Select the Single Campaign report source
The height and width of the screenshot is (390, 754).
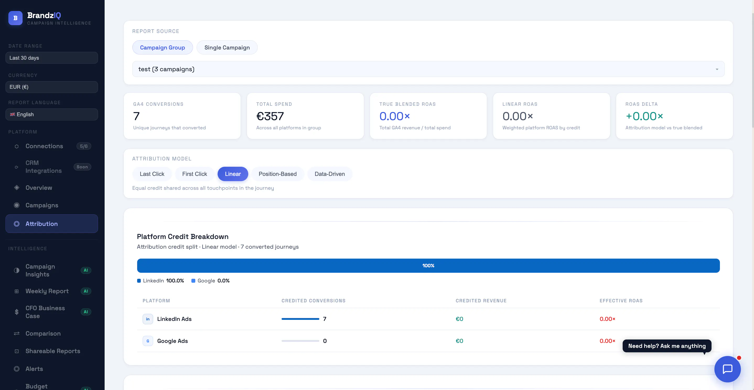click(227, 48)
